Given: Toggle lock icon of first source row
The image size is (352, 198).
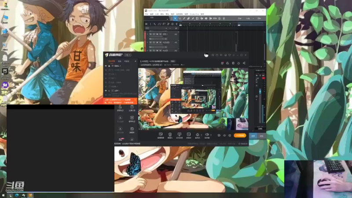Looking at the screenshot, I should point(109,66).
